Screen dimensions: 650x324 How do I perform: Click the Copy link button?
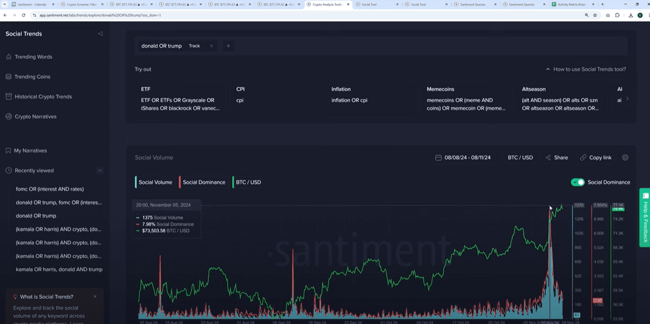[x=596, y=158]
